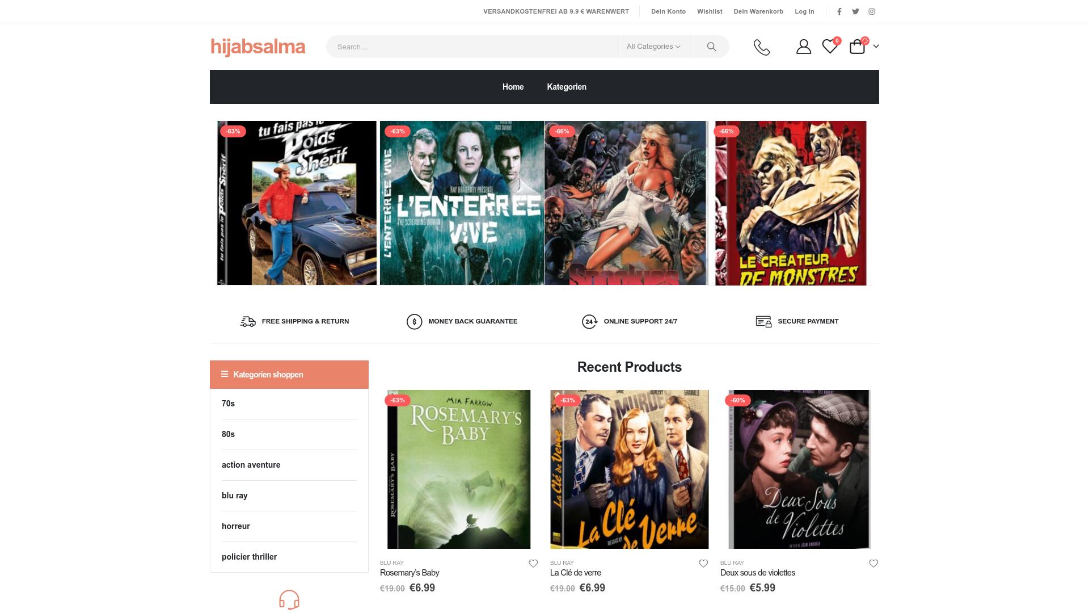
Task: Toggle wishlist heart for Rosemary's Baby
Action: 533,564
